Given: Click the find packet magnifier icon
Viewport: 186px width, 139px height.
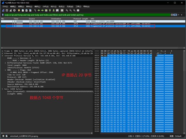Looking at the screenshot, I should pos(35,11).
